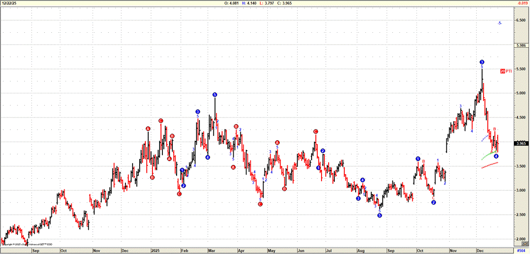Click the #504 indicator in bottom corner
The height and width of the screenshot is (254, 530).
[521, 250]
